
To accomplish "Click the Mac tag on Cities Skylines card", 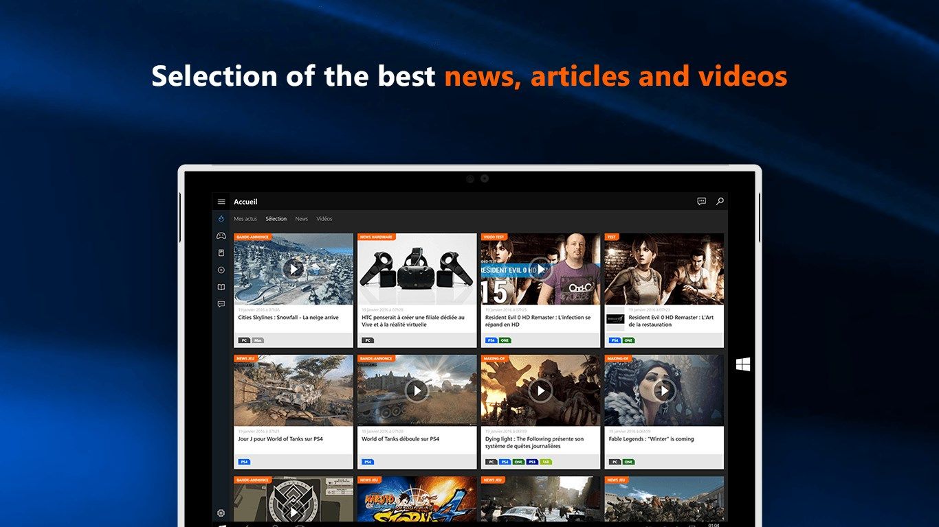I will tap(258, 340).
